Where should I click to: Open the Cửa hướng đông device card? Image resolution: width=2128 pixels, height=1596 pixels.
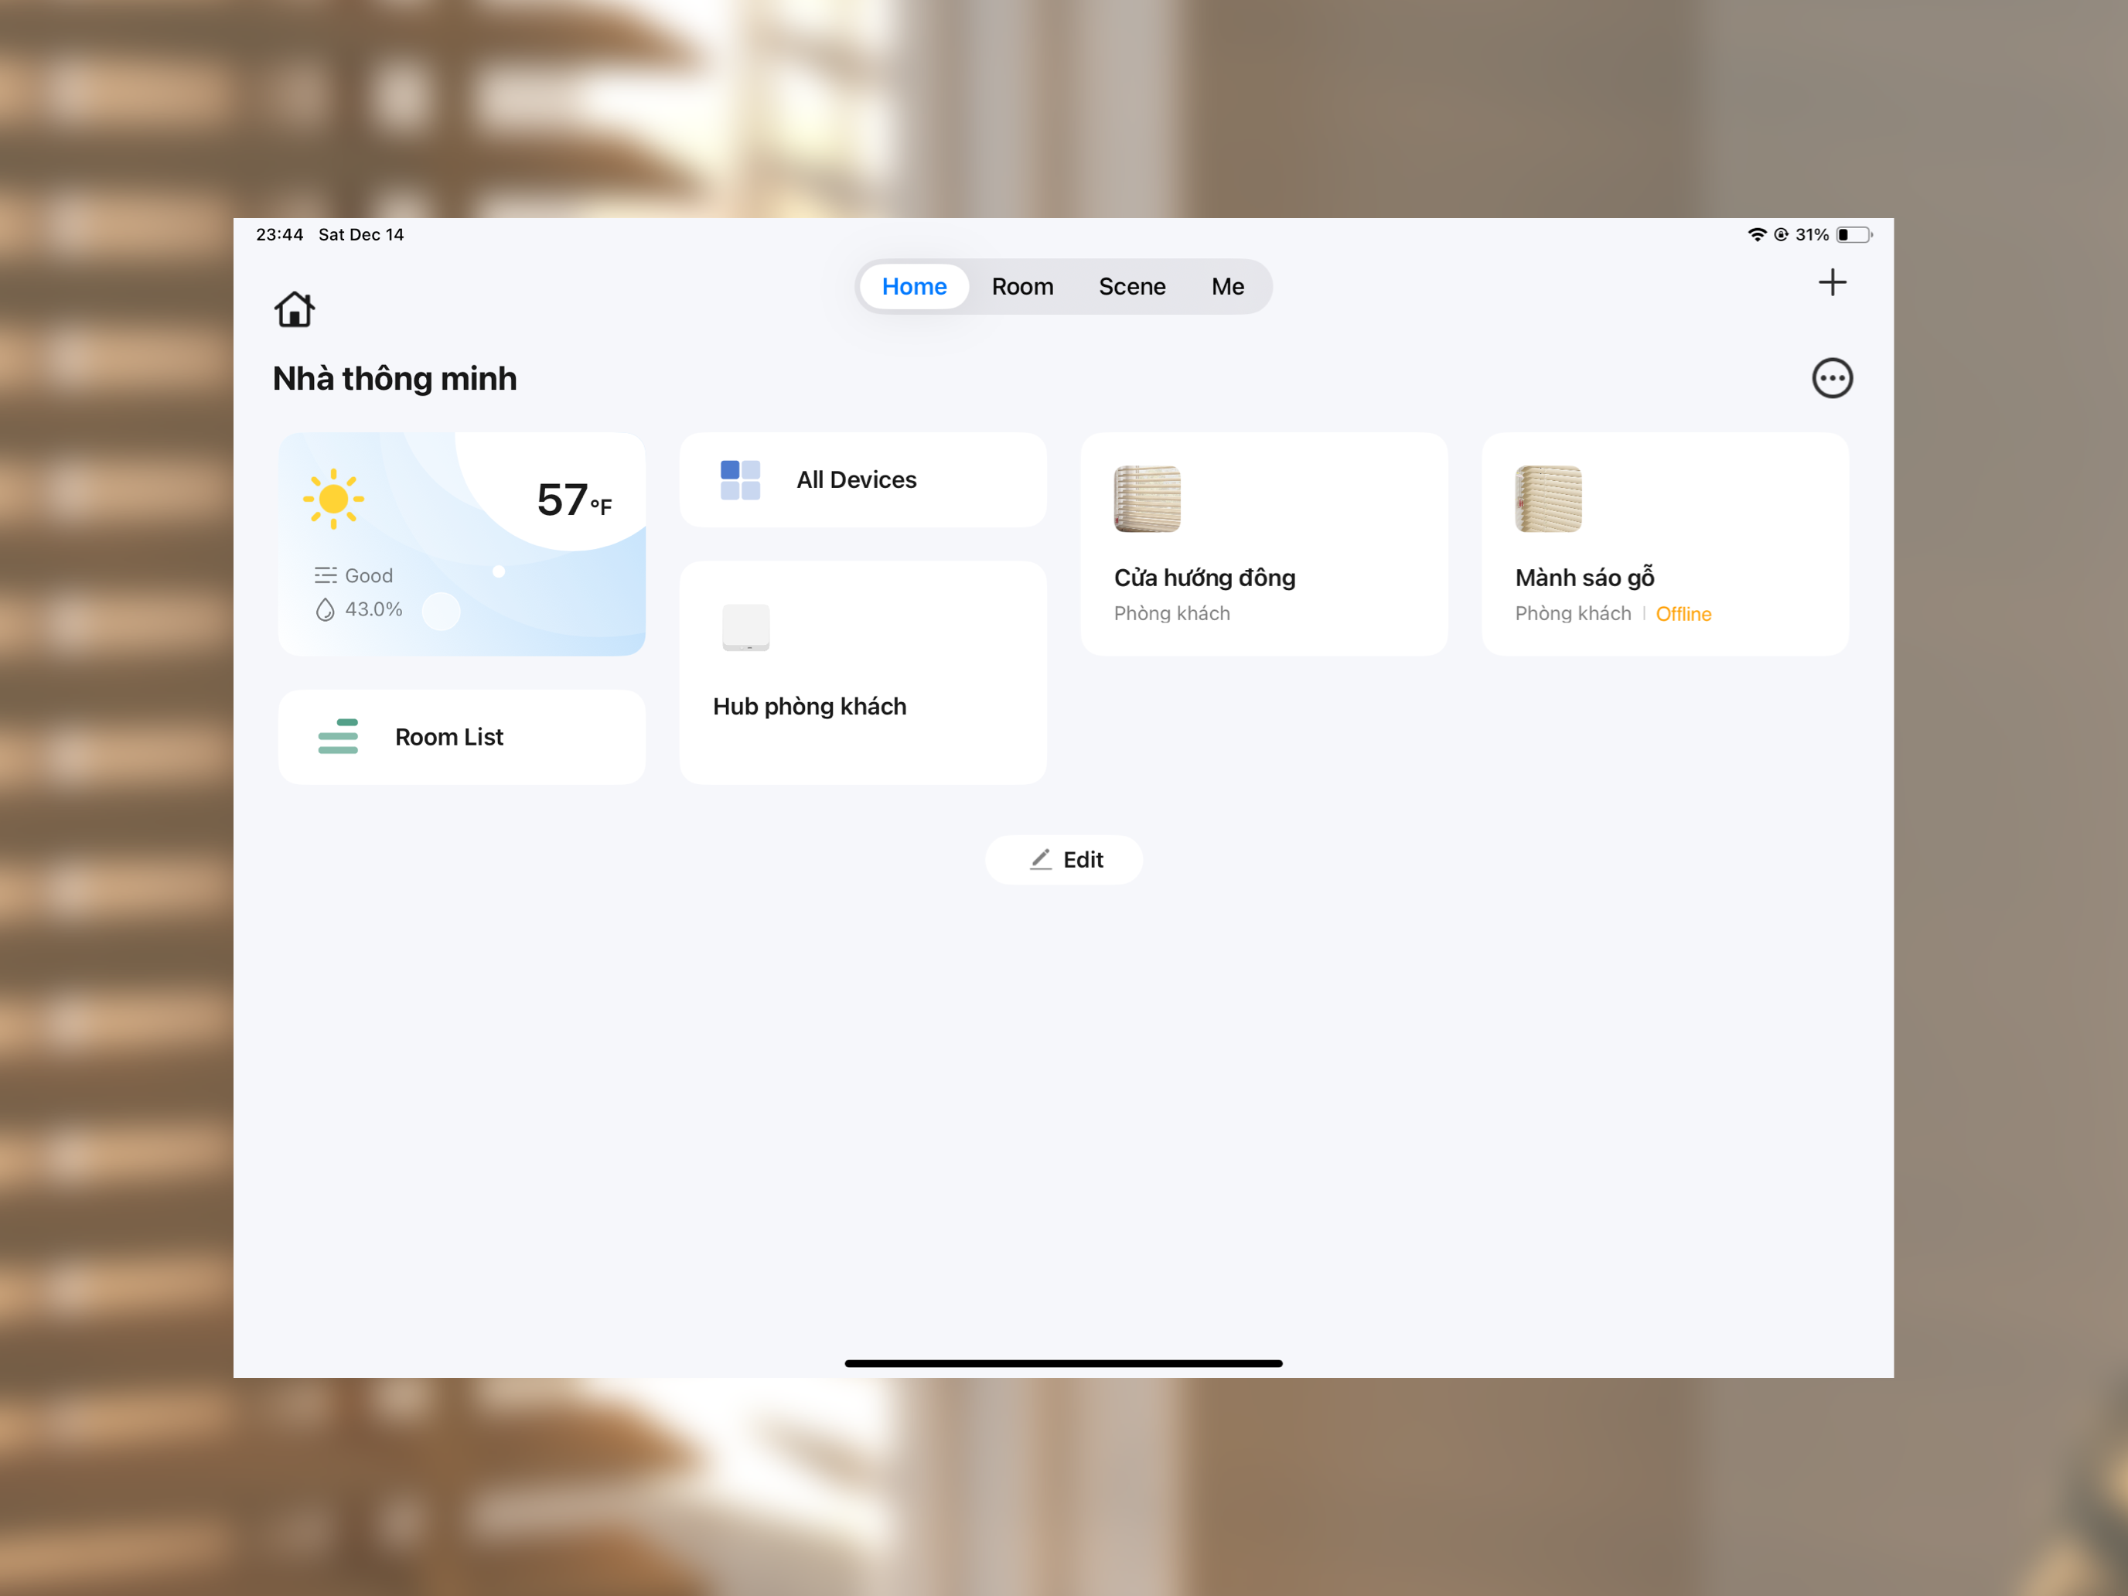[x=1264, y=544]
